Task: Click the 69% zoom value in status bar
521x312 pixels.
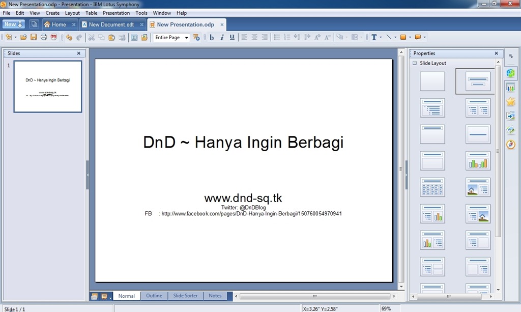Action: 386,308
